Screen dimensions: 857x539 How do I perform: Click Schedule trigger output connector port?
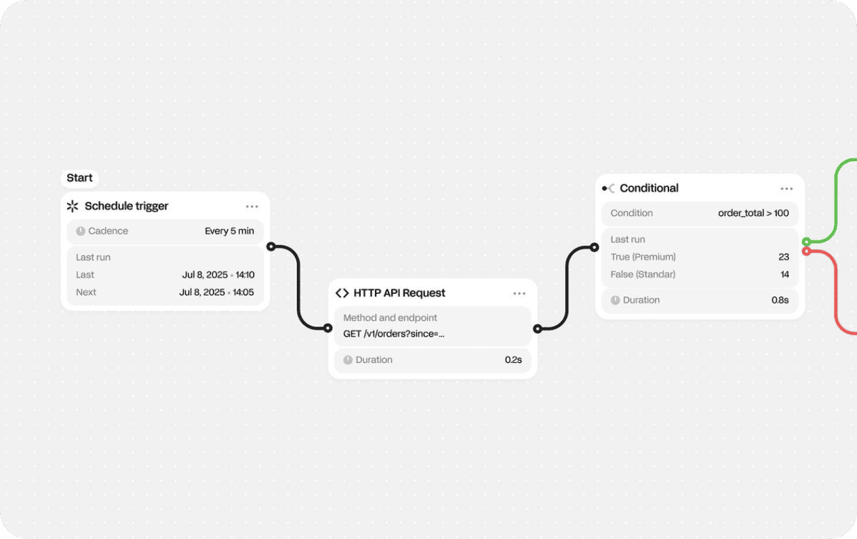(x=271, y=246)
